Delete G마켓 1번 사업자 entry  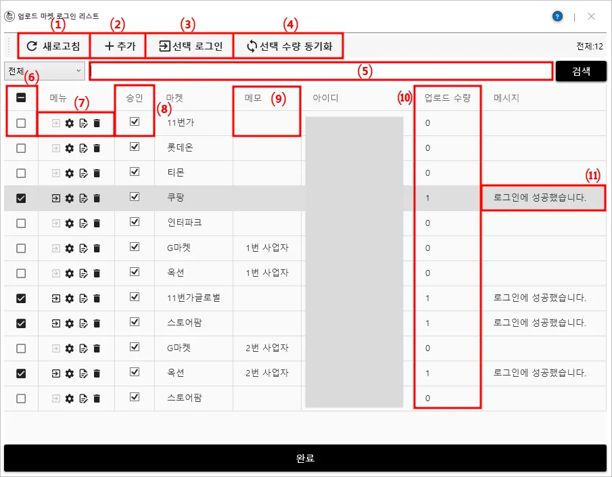click(97, 248)
